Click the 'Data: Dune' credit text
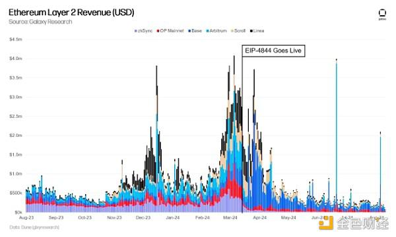Screen dimensions: 396x237 point(34,227)
